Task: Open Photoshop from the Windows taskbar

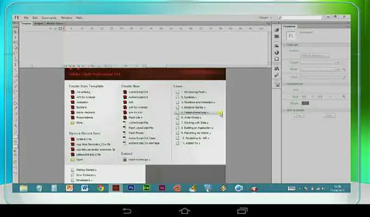Action: [x=131, y=188]
